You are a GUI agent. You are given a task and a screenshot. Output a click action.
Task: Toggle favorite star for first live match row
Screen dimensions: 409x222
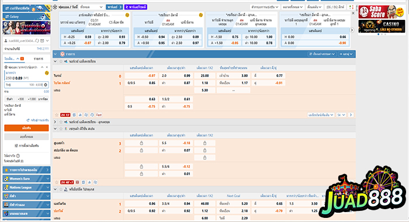click(56, 115)
